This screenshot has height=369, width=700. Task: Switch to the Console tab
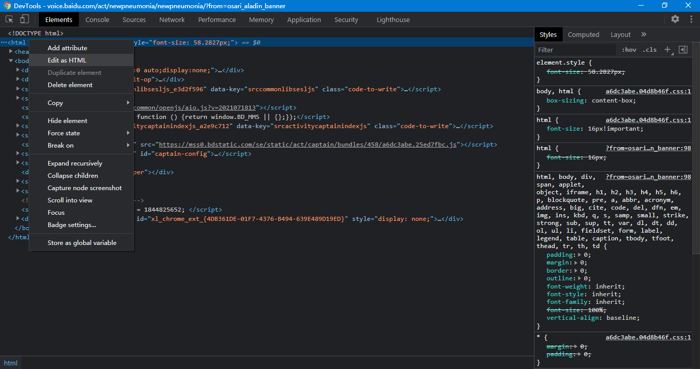[97, 19]
